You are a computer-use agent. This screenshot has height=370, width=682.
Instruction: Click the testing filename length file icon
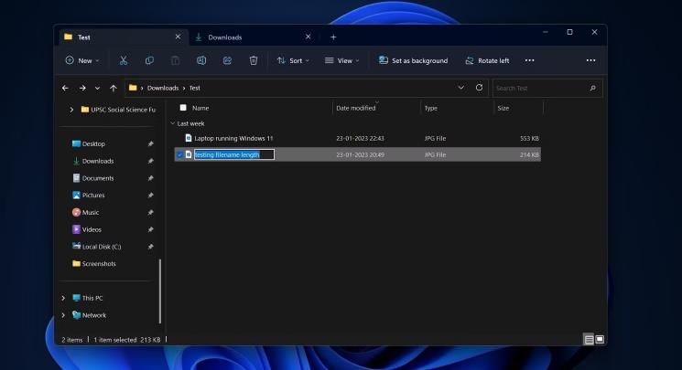click(189, 154)
